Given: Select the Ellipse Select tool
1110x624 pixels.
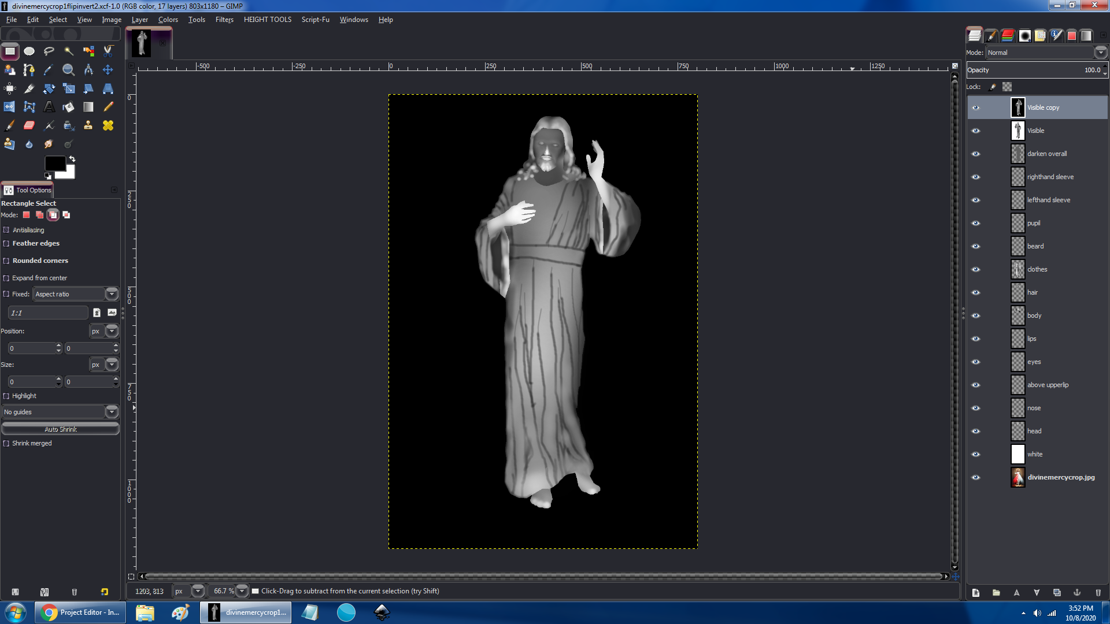Looking at the screenshot, I should [x=29, y=51].
